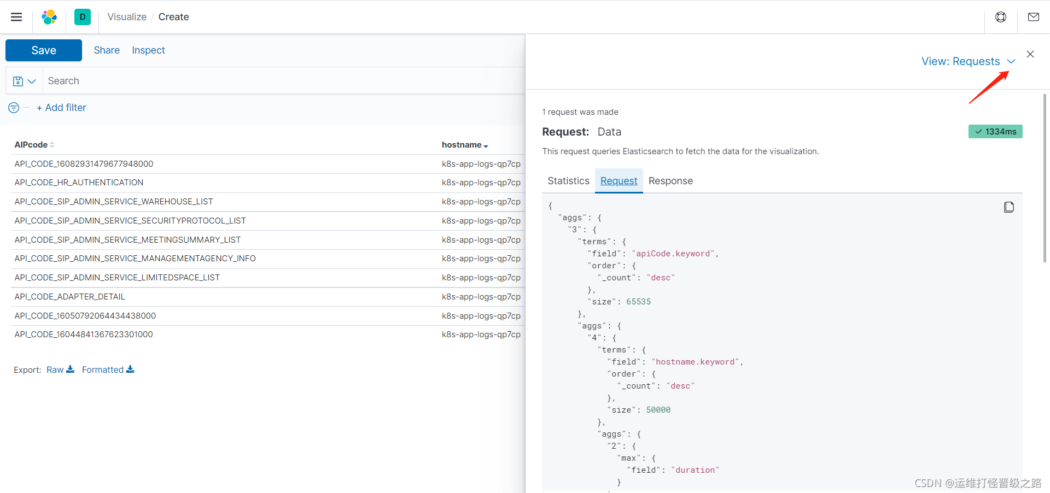Screen dimensions: 1050x493
Task: Click the size value 65535
Action: click(x=638, y=302)
